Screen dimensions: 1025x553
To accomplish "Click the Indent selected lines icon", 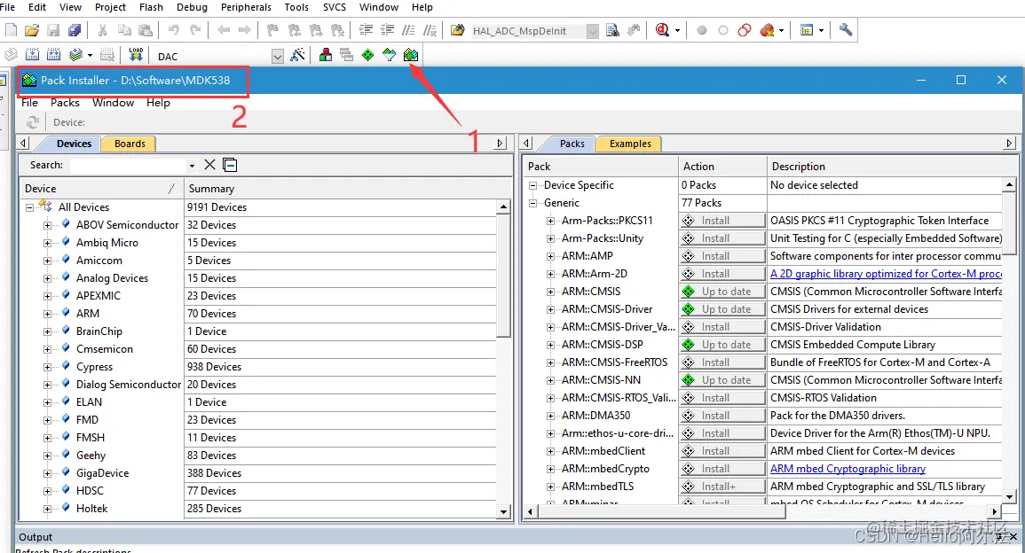I will [x=366, y=30].
